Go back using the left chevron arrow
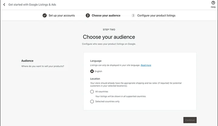 coord(4,5)
